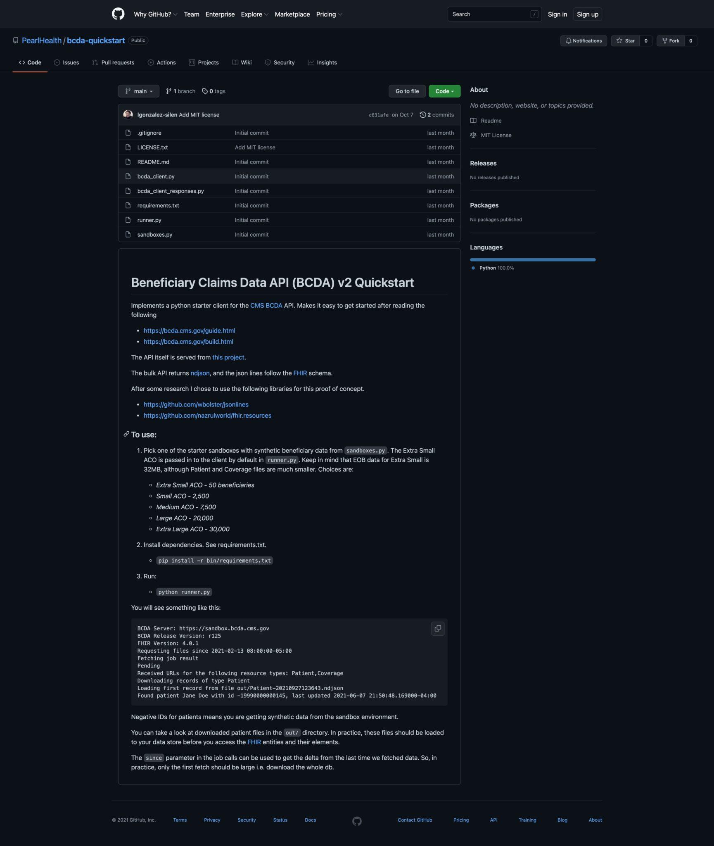Open the CMS BCDA link in README

coord(266,305)
